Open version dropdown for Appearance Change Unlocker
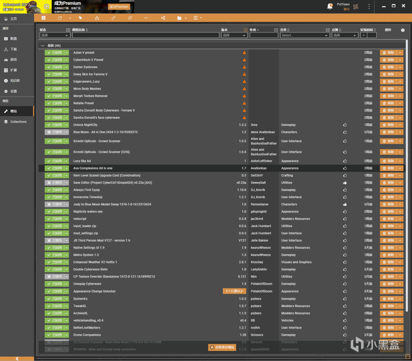412x361 pixels. (234, 291)
